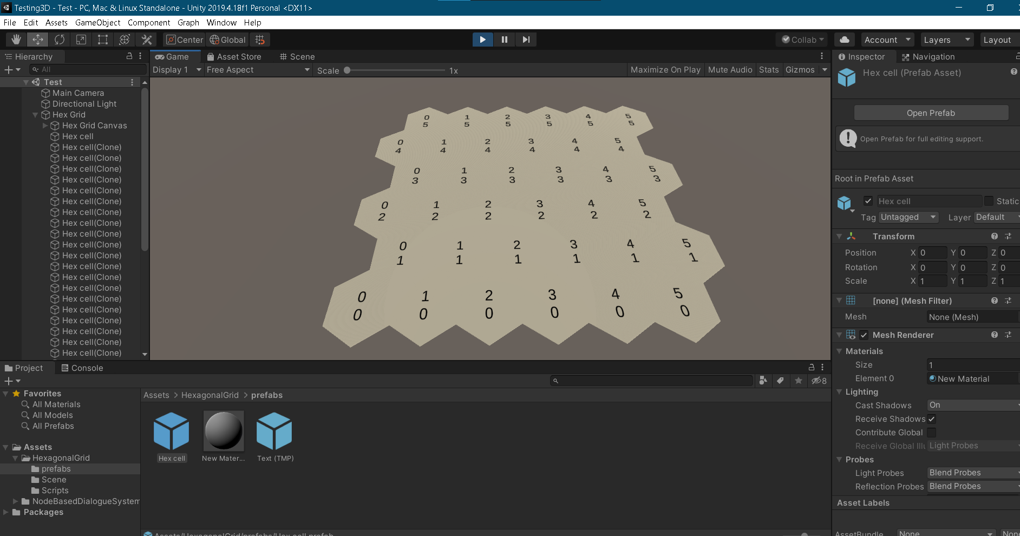Image resolution: width=1020 pixels, height=536 pixels.
Task: Select the New Material thumbnail in Project
Action: tap(223, 432)
